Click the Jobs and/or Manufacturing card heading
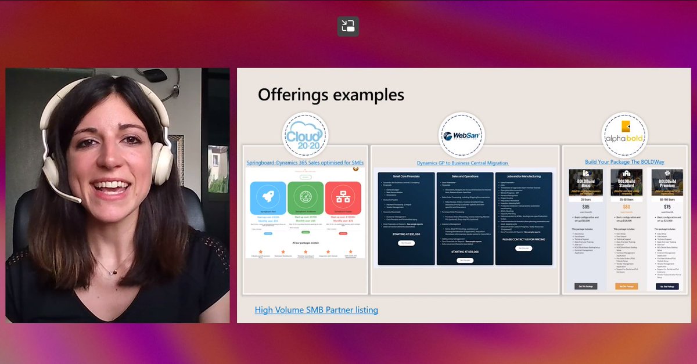The height and width of the screenshot is (364, 697). [x=523, y=175]
